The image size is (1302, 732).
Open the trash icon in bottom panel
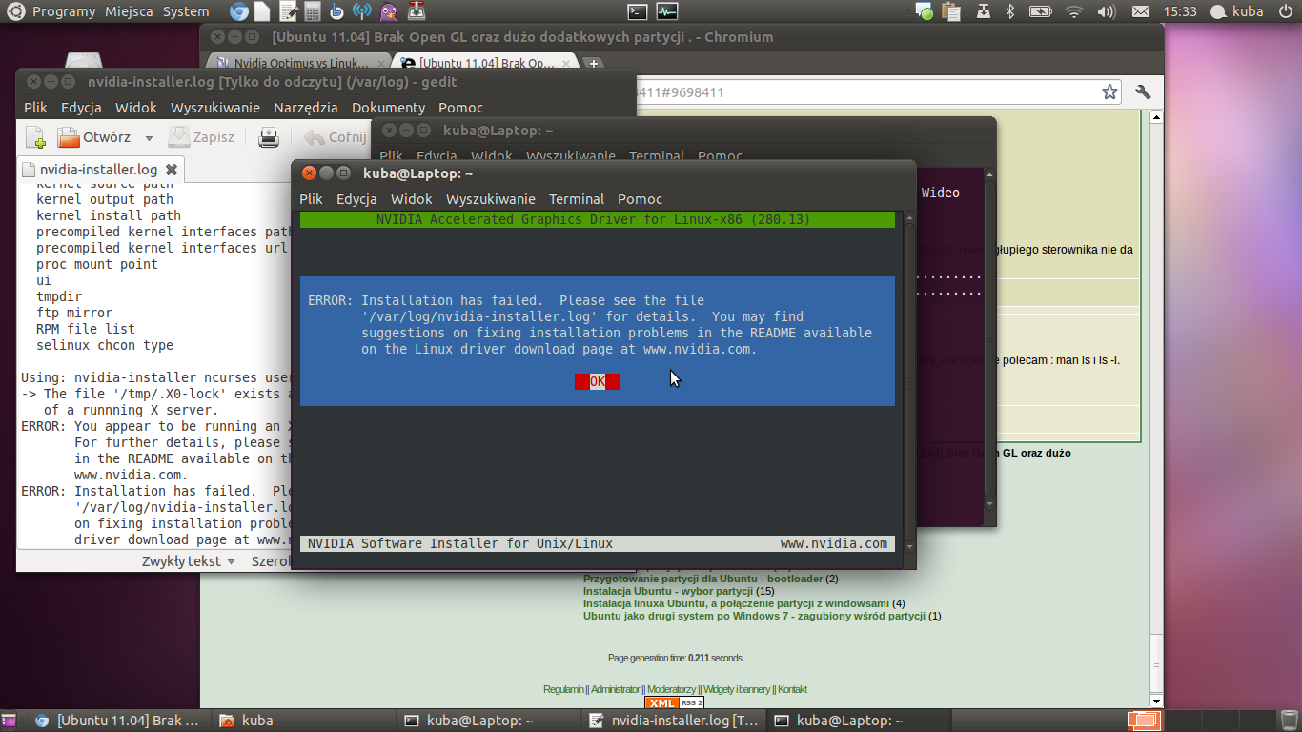1288,721
